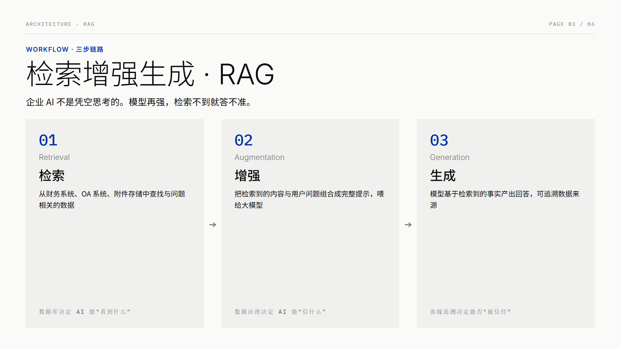
Task: Click the main title '检索增强生成 · RAG'
Action: coord(150,74)
